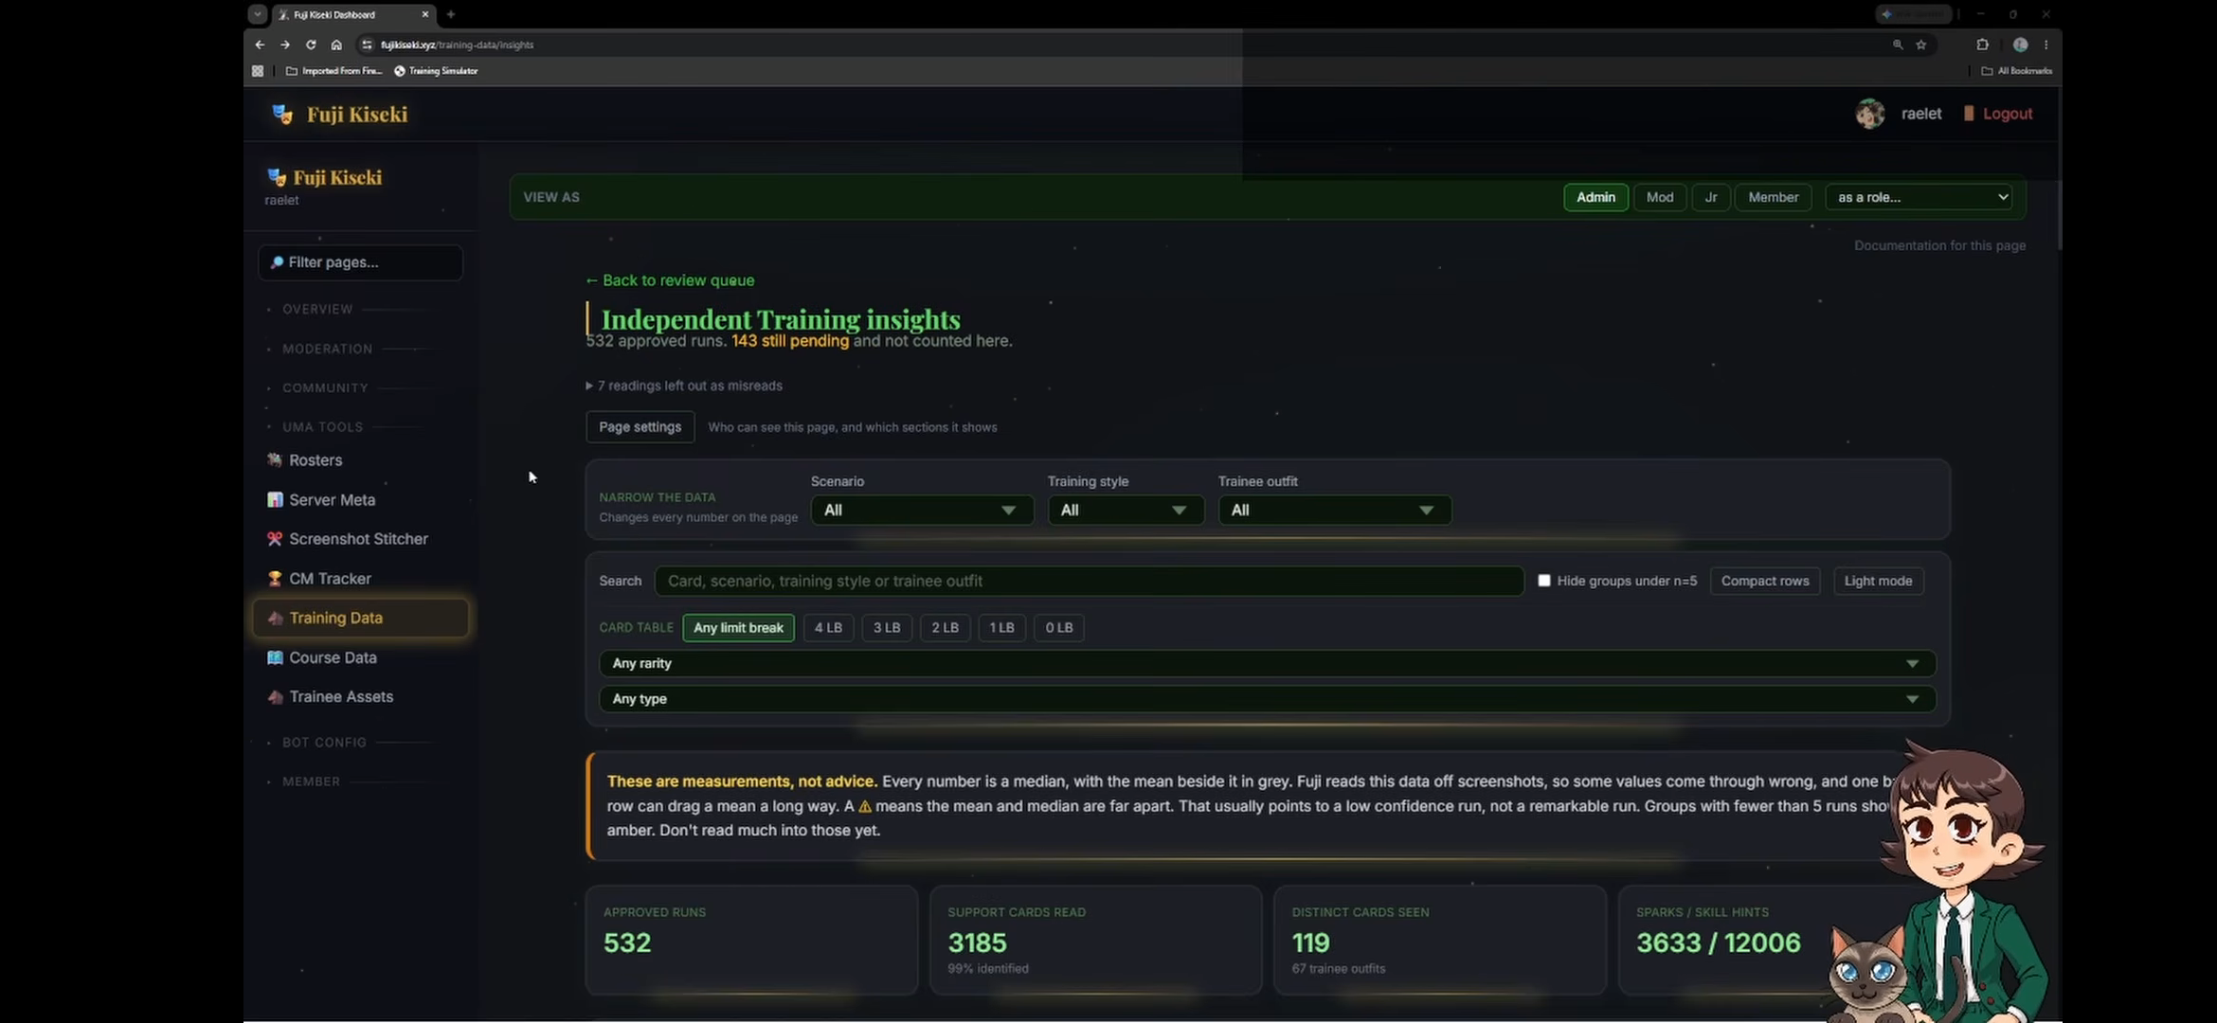The width and height of the screenshot is (2217, 1023).
Task: Open the Screenshot Stitcher page
Action: [x=361, y=539]
